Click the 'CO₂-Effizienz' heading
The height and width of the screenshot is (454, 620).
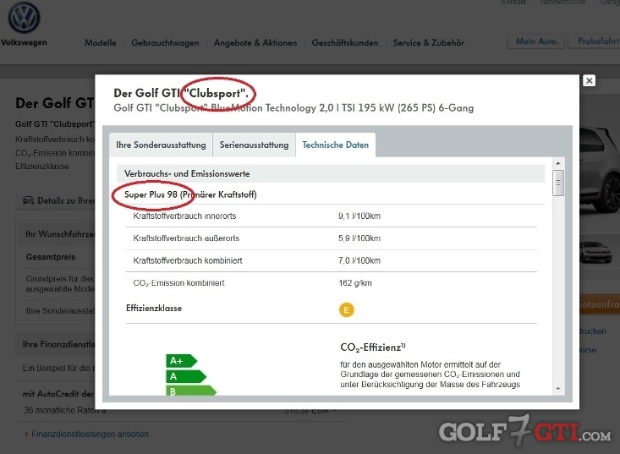coord(372,347)
